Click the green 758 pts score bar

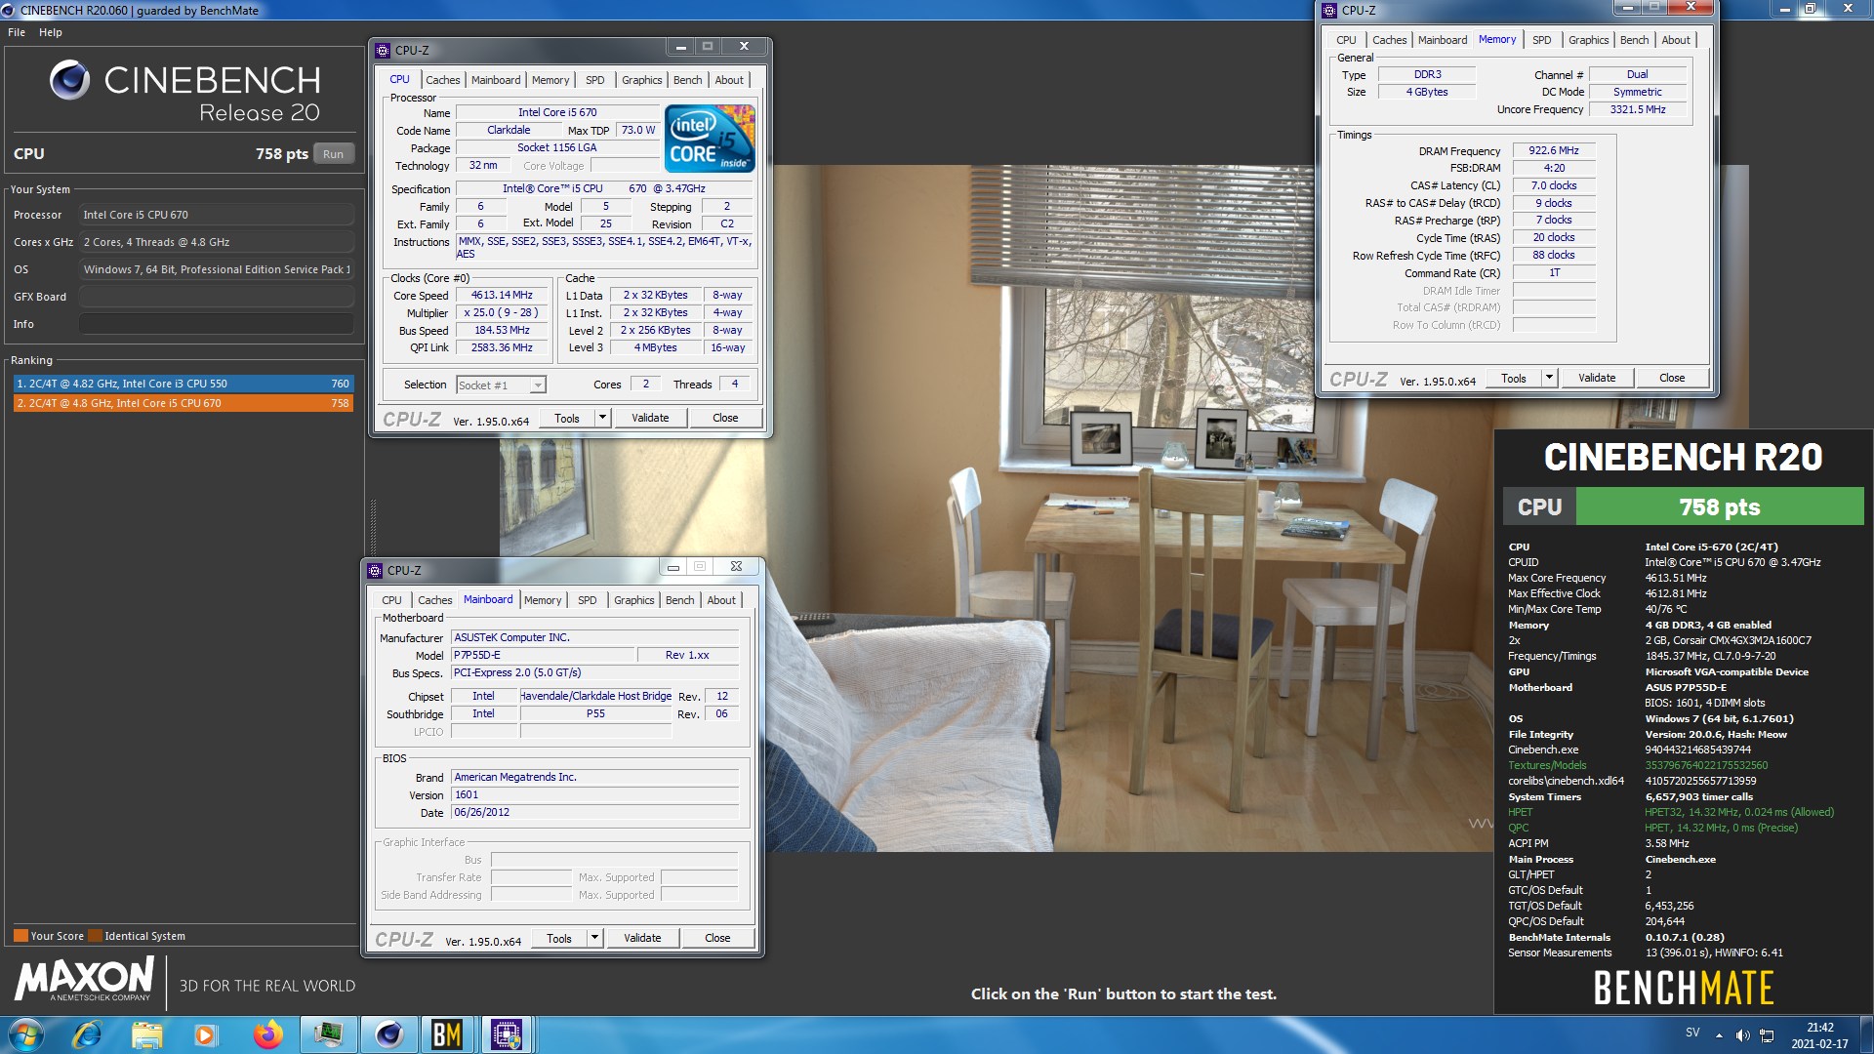tap(1720, 507)
